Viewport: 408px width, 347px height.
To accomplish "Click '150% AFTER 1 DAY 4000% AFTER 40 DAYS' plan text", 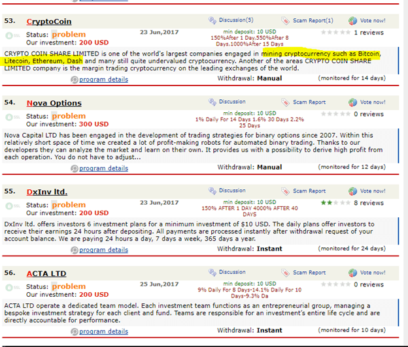I will (250, 211).
